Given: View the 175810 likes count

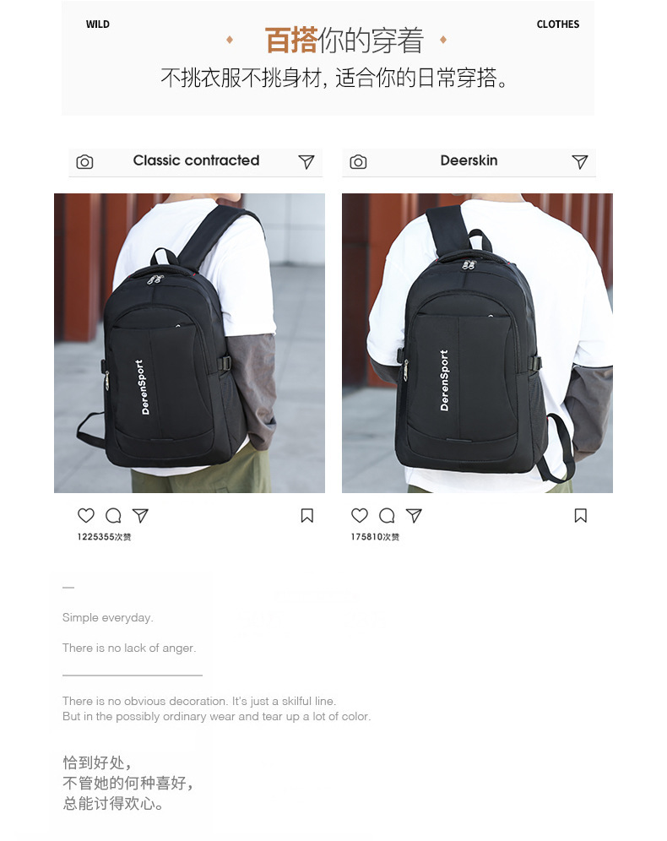Looking at the screenshot, I should click(375, 537).
